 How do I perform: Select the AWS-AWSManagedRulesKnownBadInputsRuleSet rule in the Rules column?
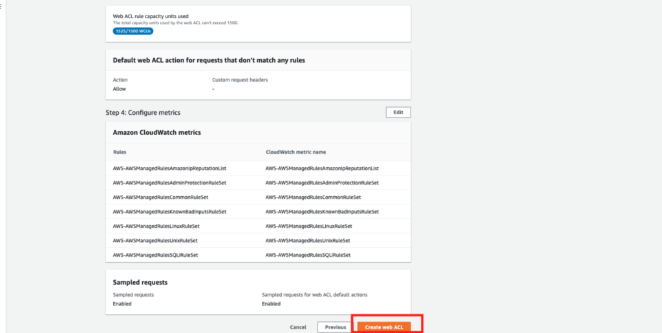(x=169, y=212)
